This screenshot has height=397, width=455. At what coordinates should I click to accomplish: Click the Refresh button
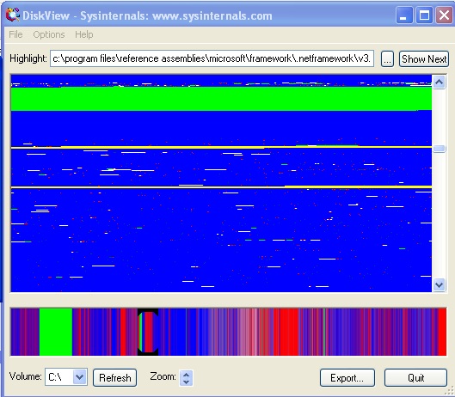pyautogui.click(x=114, y=377)
